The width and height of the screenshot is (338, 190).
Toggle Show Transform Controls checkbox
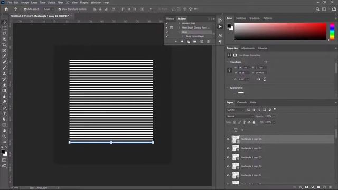60,9
